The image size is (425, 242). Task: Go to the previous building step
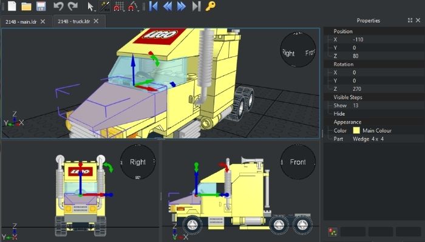168,7
